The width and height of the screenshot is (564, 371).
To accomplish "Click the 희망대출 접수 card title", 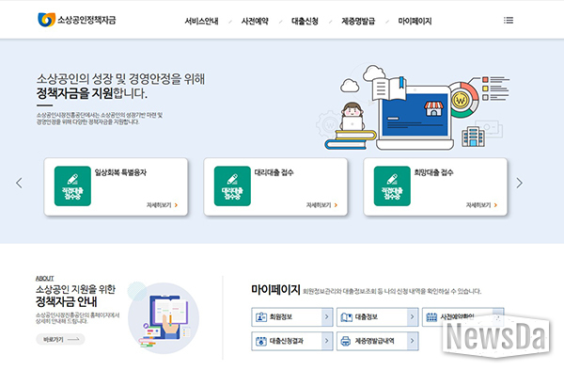I will click(433, 172).
